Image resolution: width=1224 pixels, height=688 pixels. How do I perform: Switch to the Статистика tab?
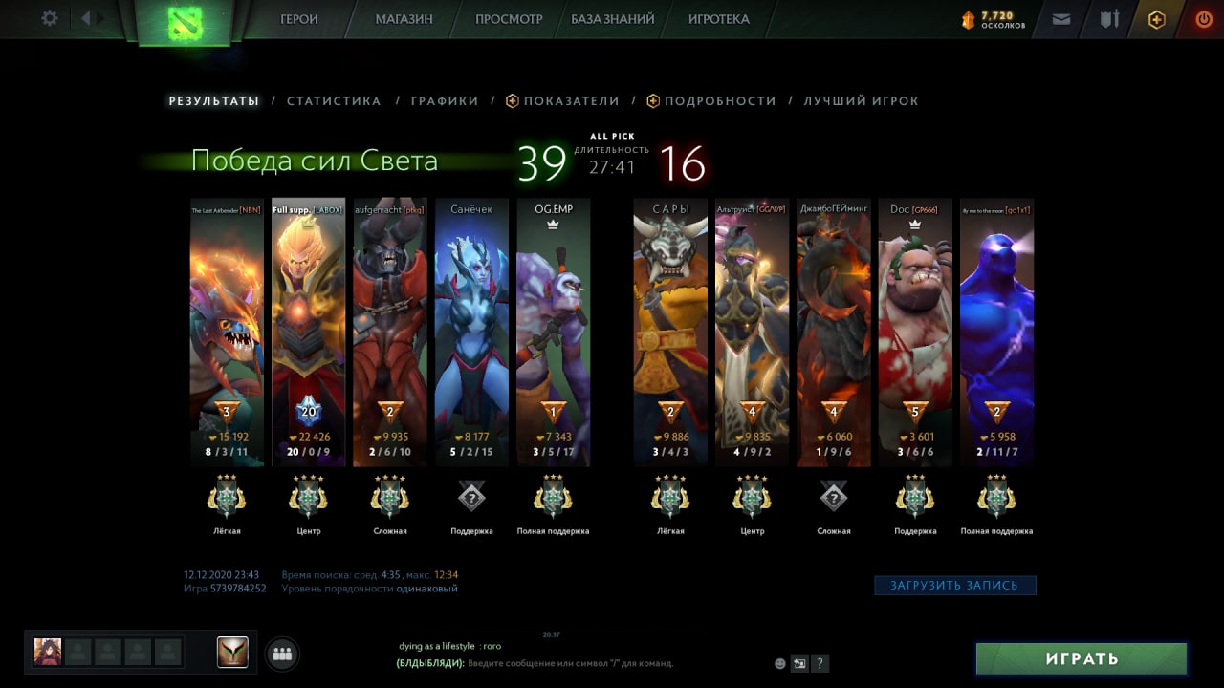click(334, 101)
